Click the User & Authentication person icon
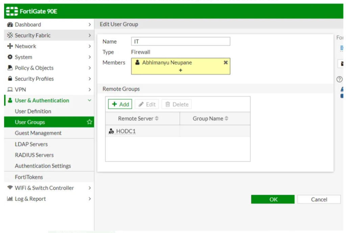The width and height of the screenshot is (346, 233). 10,100
